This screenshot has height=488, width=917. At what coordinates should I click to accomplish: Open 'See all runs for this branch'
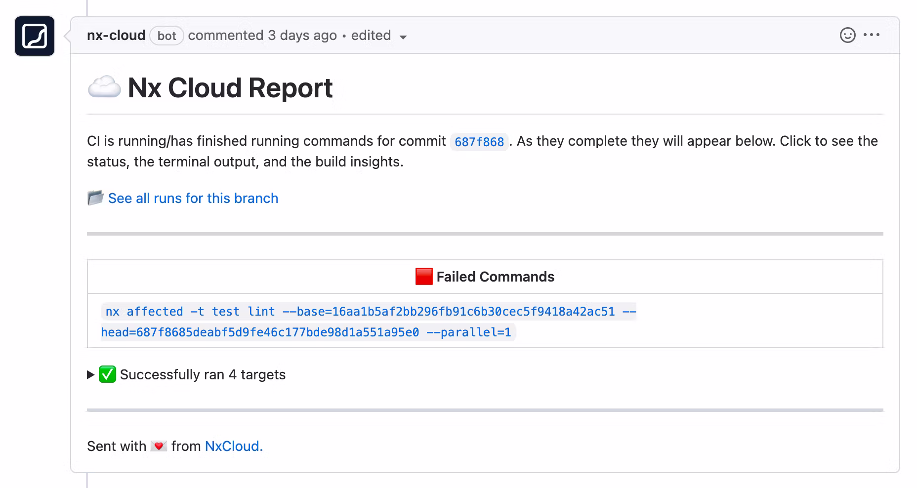[193, 199]
